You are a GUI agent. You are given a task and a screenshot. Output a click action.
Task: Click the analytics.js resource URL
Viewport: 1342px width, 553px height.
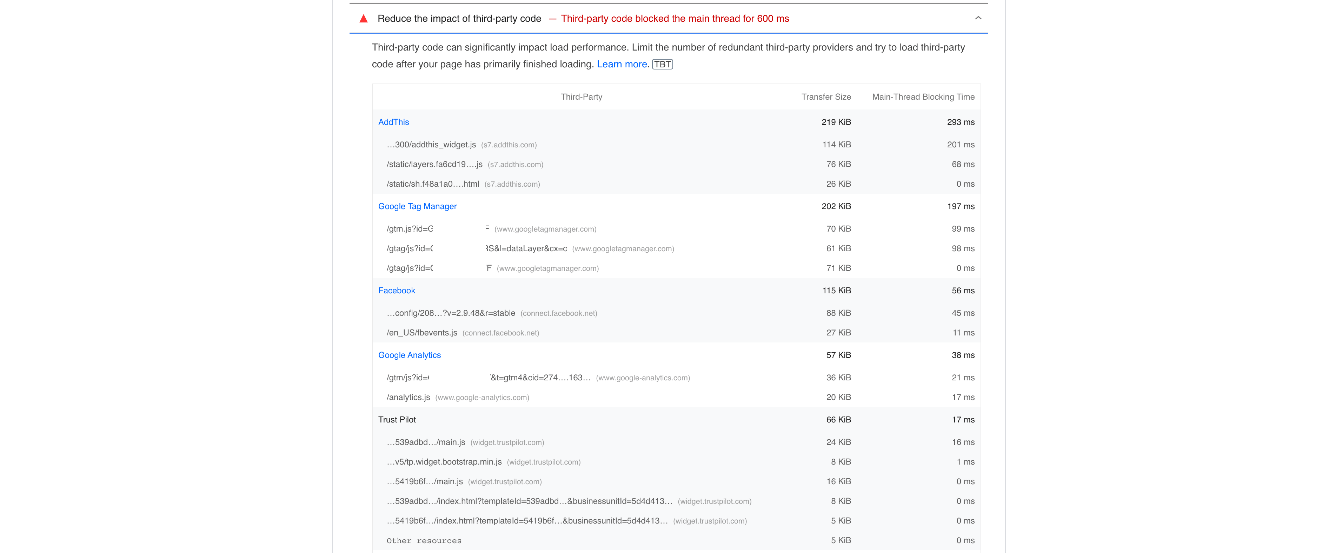[408, 397]
